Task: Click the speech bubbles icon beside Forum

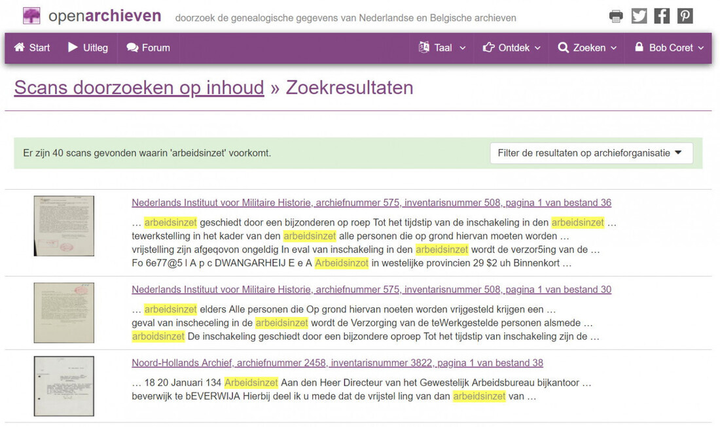Action: [132, 47]
